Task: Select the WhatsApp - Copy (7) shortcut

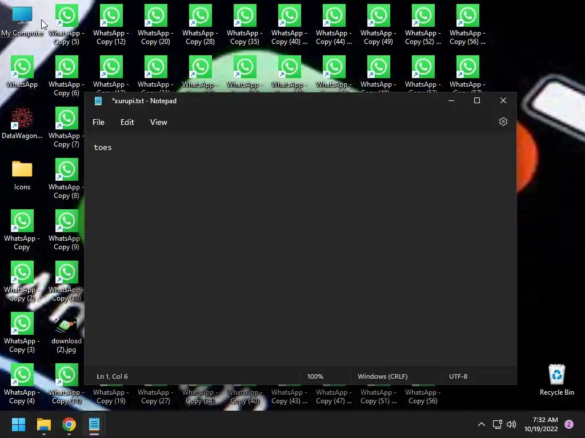Action: [66, 128]
